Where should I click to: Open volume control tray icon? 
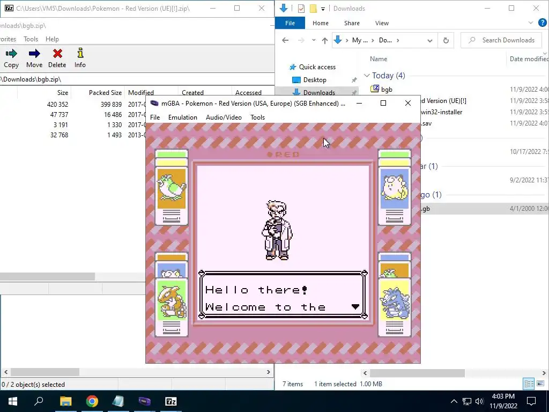point(479,401)
